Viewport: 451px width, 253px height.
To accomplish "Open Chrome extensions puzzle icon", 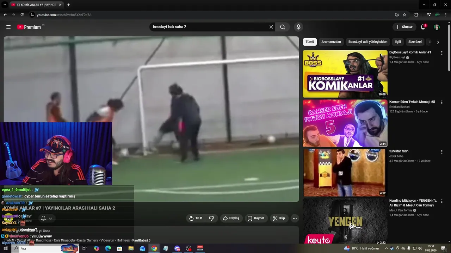I will (x=416, y=15).
